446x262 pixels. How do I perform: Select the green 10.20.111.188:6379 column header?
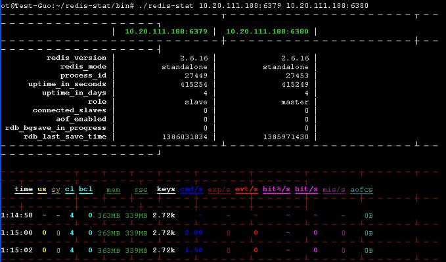pos(166,32)
